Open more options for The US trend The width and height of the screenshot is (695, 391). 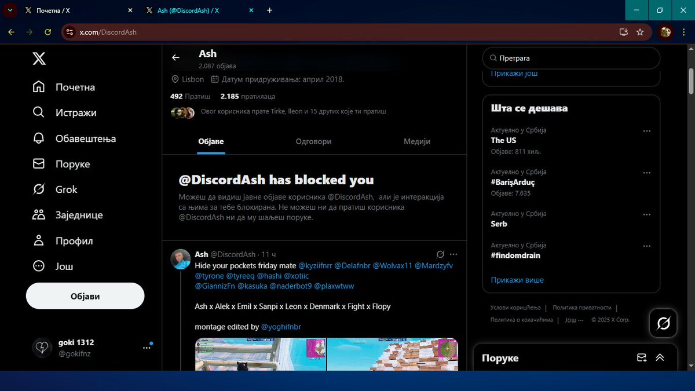tap(647, 131)
